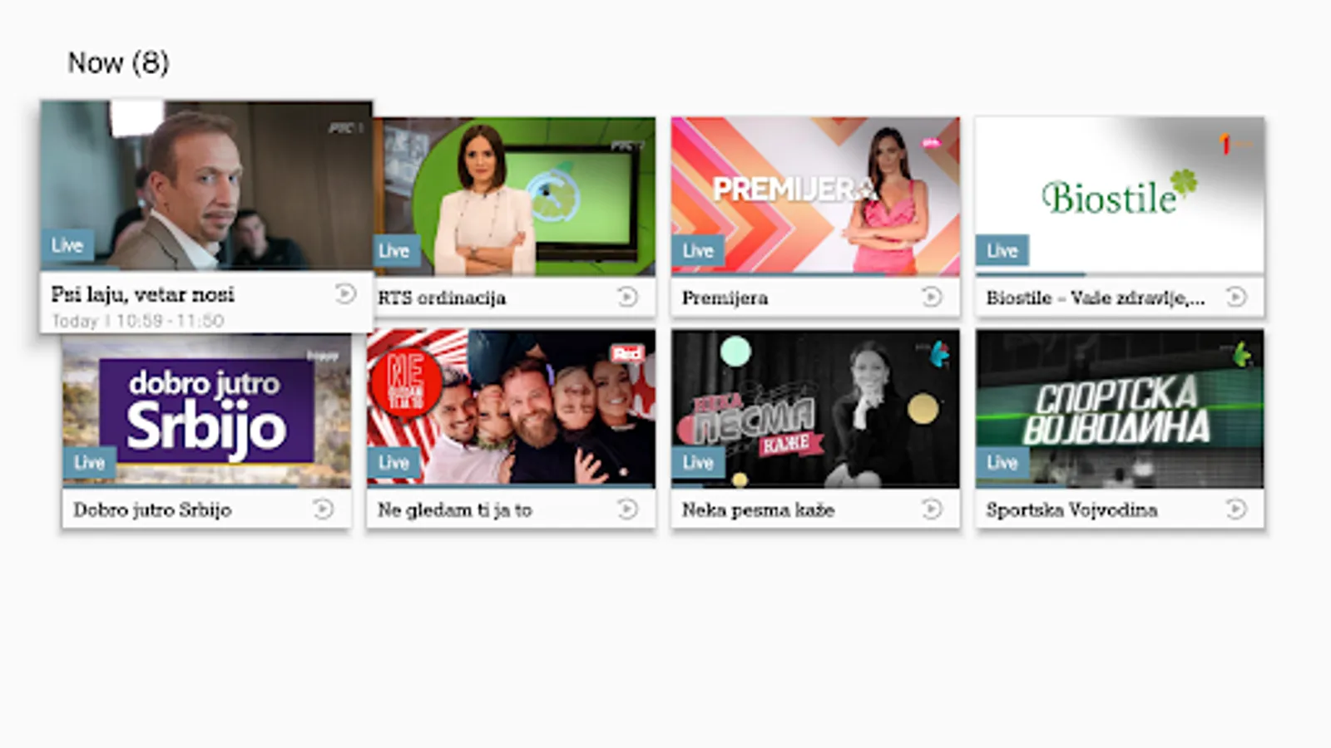Open the Psi laju, vetar nosi thumbnail
This screenshot has height=748, width=1331.
pyautogui.click(x=206, y=185)
